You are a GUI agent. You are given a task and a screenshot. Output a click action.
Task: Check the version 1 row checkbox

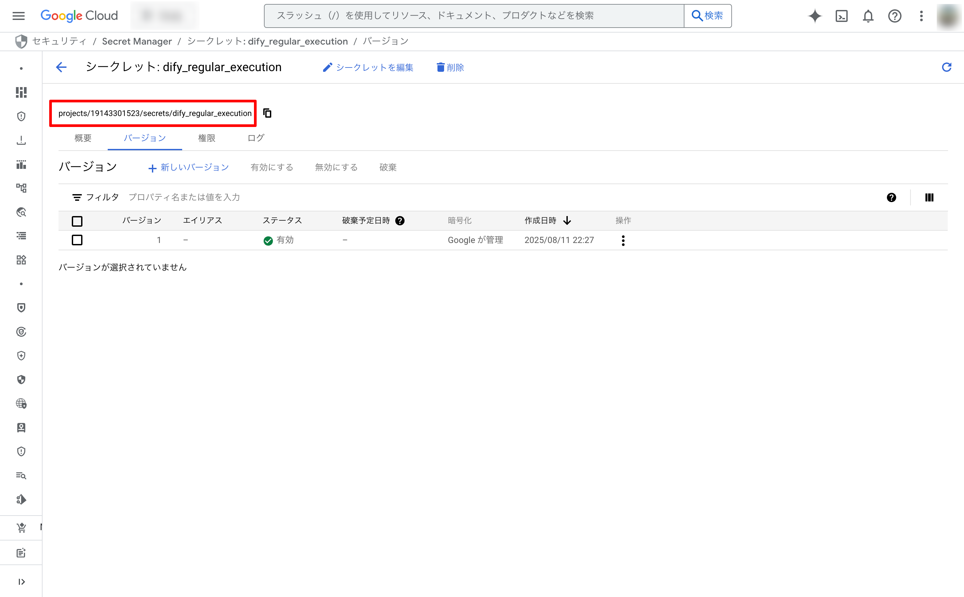(77, 240)
